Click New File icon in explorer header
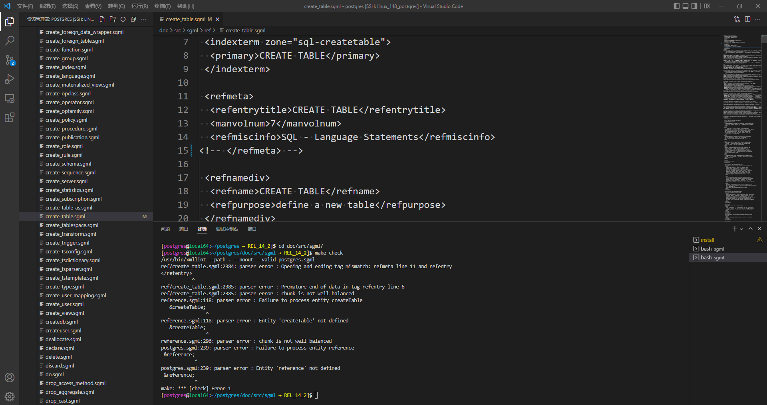Viewport: 767px width, 405px height. (102, 19)
